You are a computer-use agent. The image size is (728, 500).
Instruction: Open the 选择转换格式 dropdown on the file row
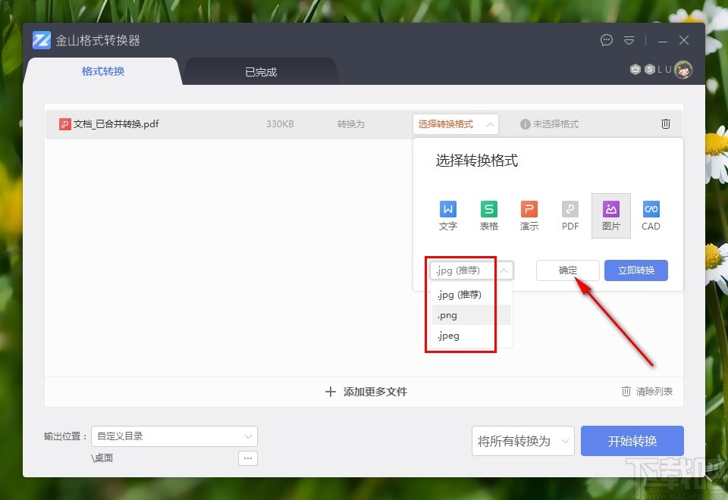coord(455,123)
